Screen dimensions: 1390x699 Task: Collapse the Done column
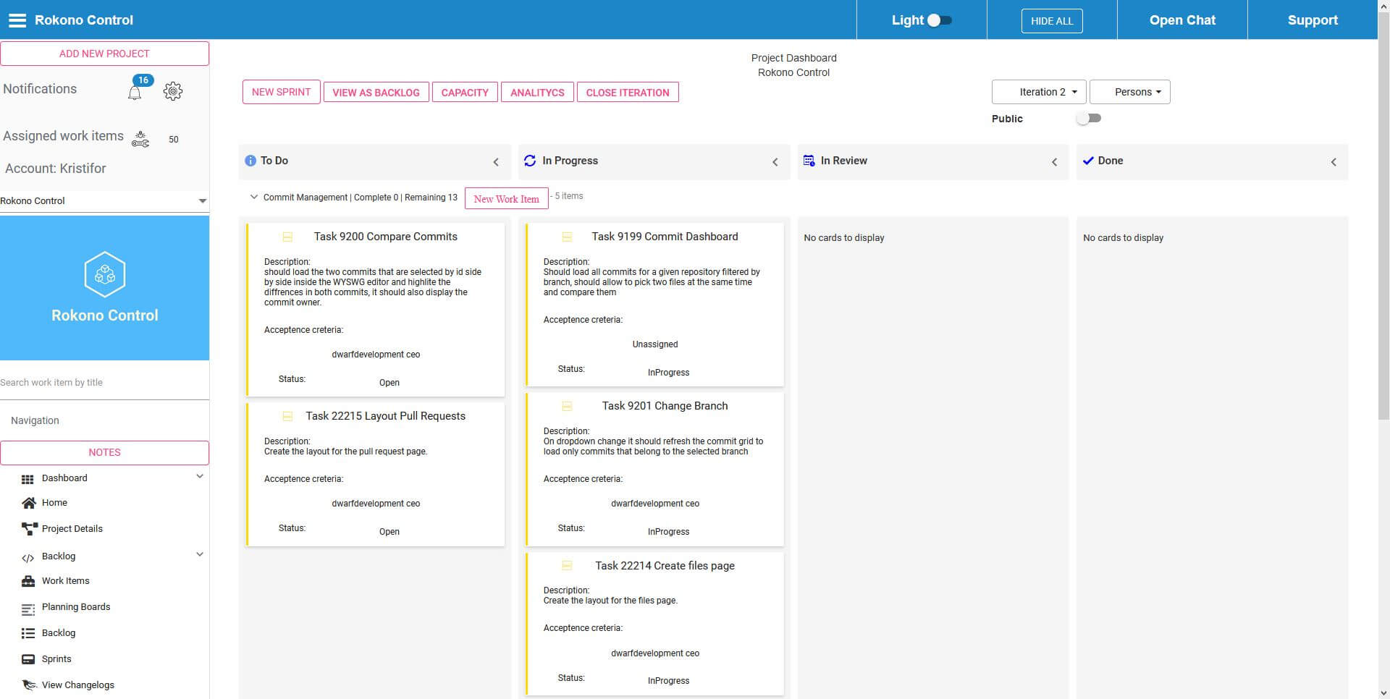pos(1334,162)
